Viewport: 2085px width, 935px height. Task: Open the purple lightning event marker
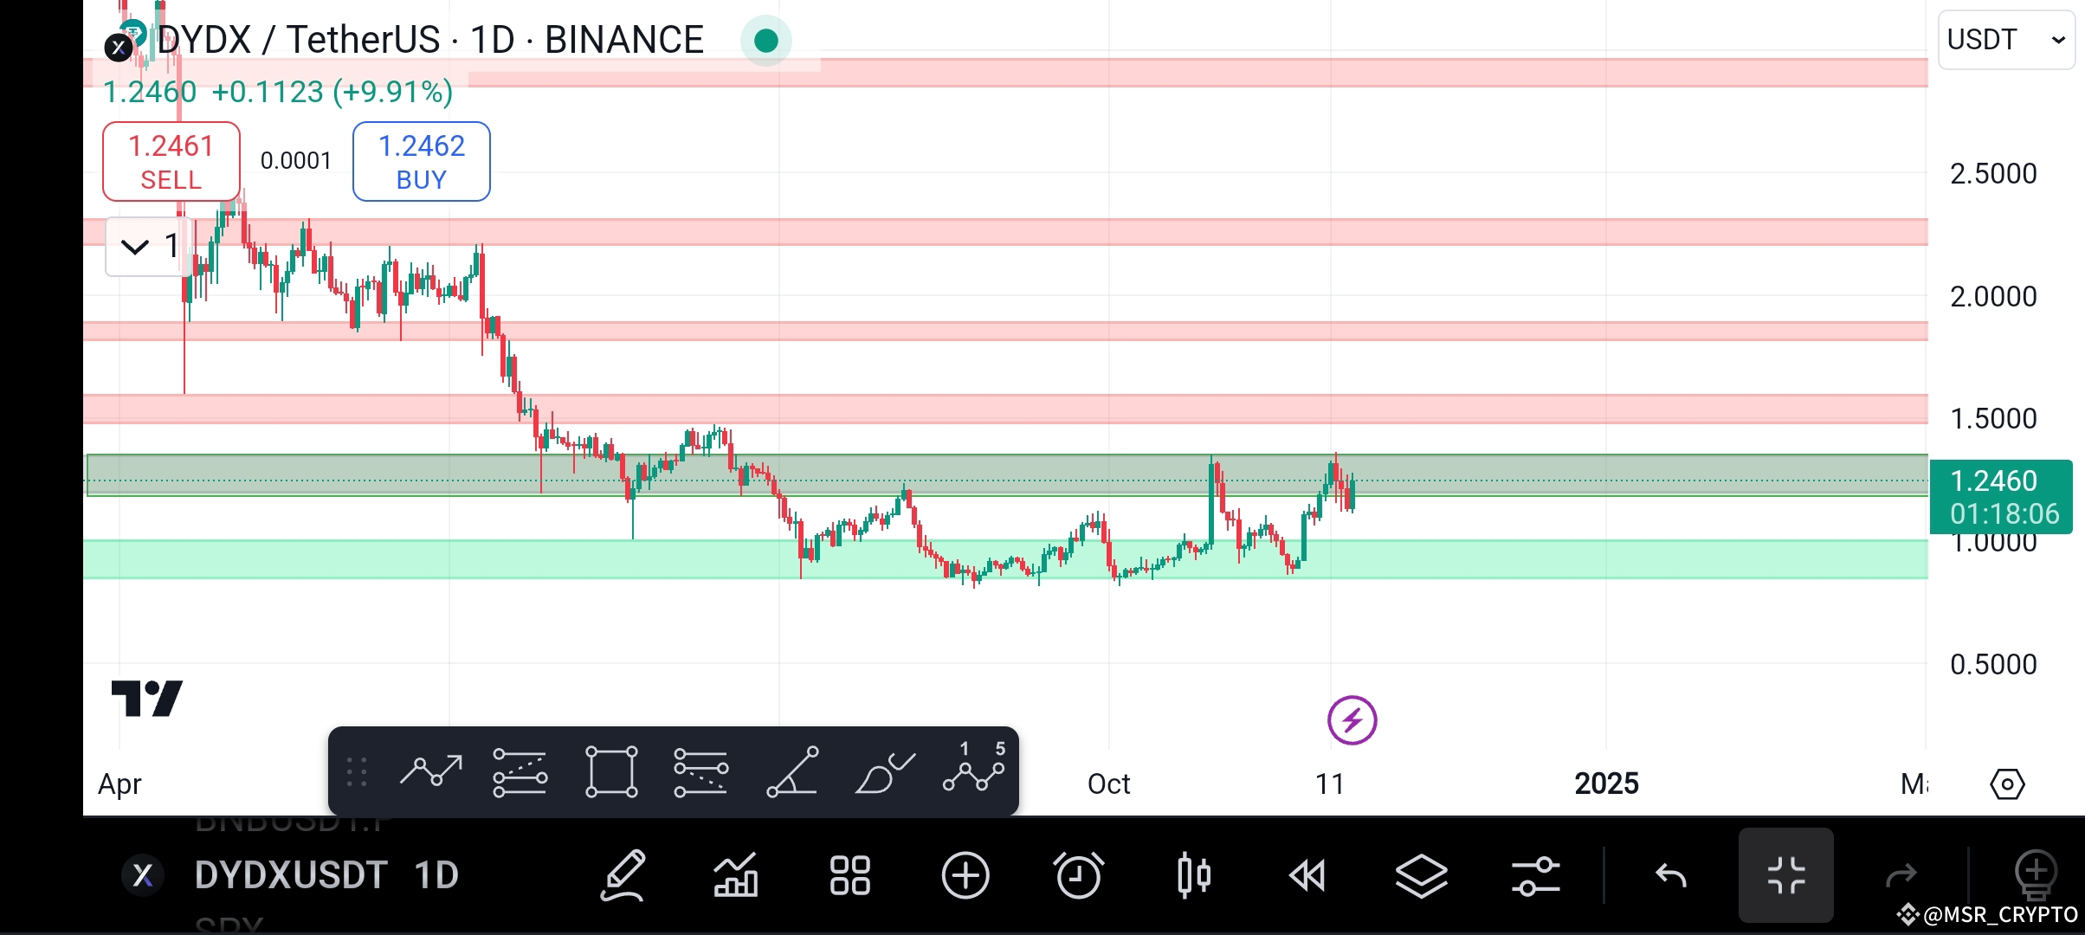1352,720
